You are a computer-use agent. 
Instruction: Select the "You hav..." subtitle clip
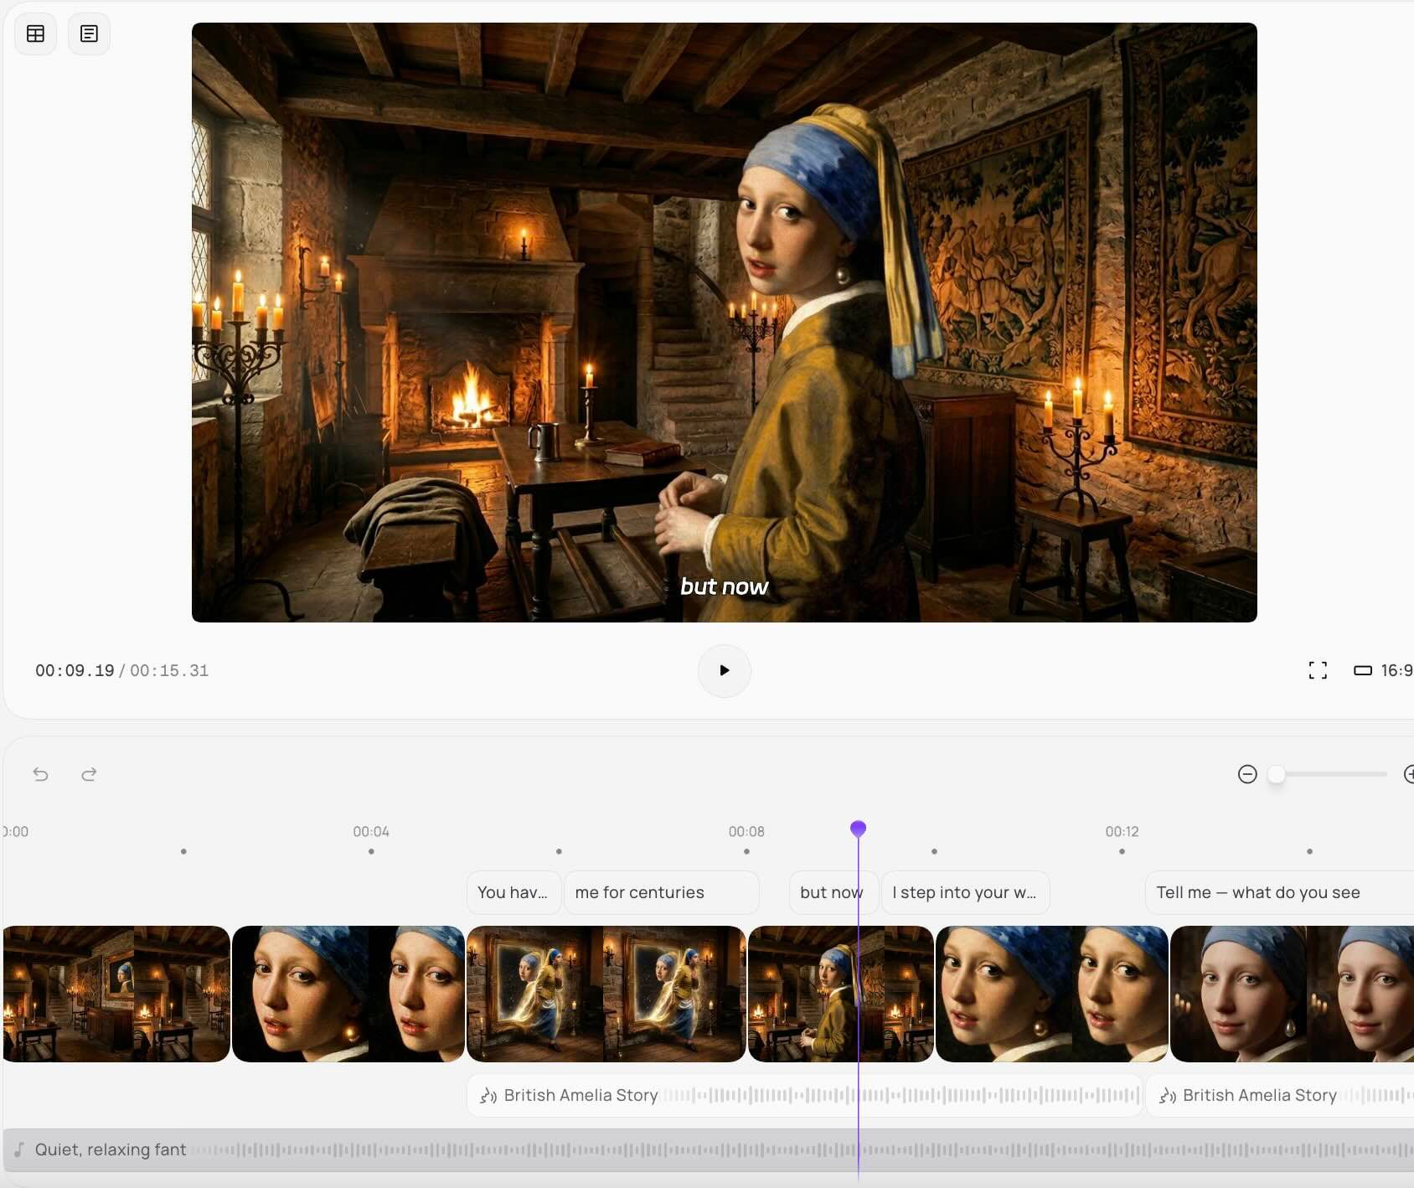pyautogui.click(x=513, y=893)
